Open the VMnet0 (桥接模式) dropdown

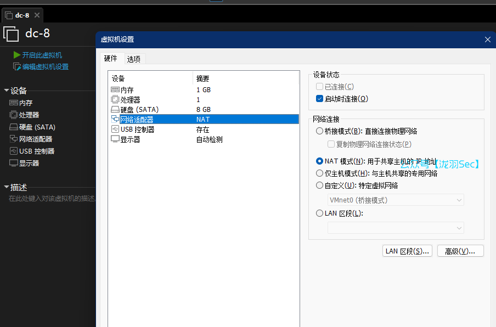[x=396, y=200]
